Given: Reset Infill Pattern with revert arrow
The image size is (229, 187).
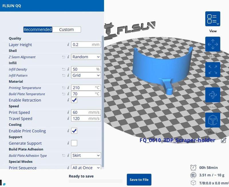Looking at the screenshot, I should pyautogui.click(x=64, y=75).
